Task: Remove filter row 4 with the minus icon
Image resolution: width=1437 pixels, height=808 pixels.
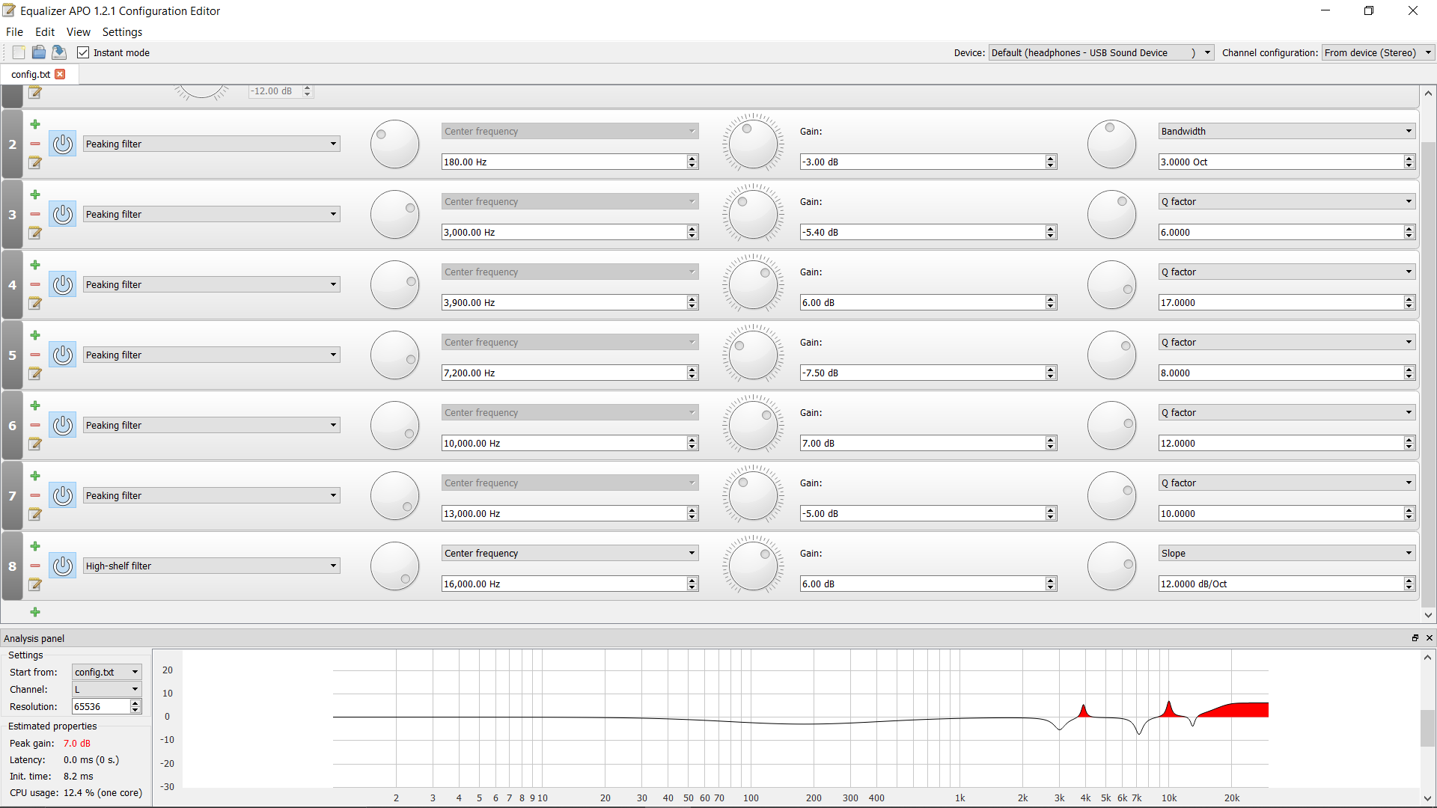Action: coord(35,284)
